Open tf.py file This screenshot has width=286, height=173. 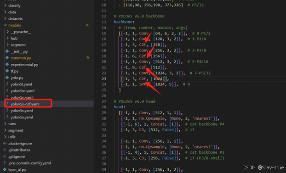[x=14, y=71]
